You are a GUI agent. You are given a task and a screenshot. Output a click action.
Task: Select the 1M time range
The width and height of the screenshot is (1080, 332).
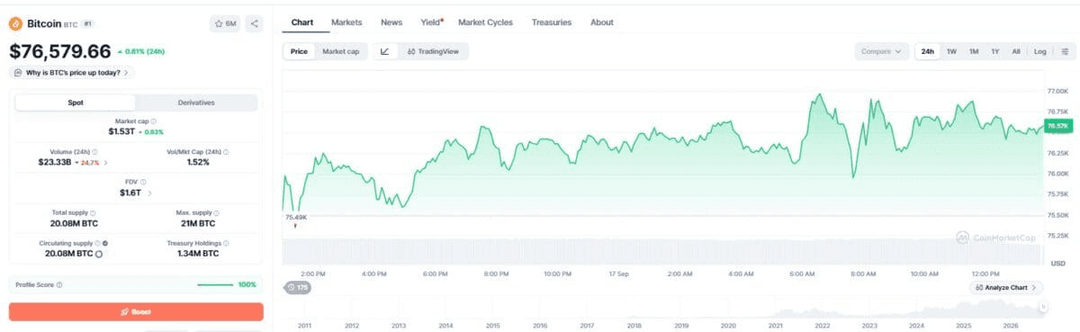click(x=974, y=51)
